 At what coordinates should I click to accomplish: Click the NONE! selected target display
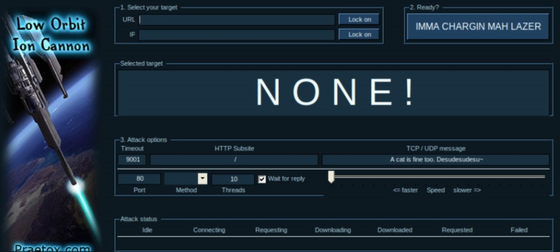pyautogui.click(x=334, y=92)
